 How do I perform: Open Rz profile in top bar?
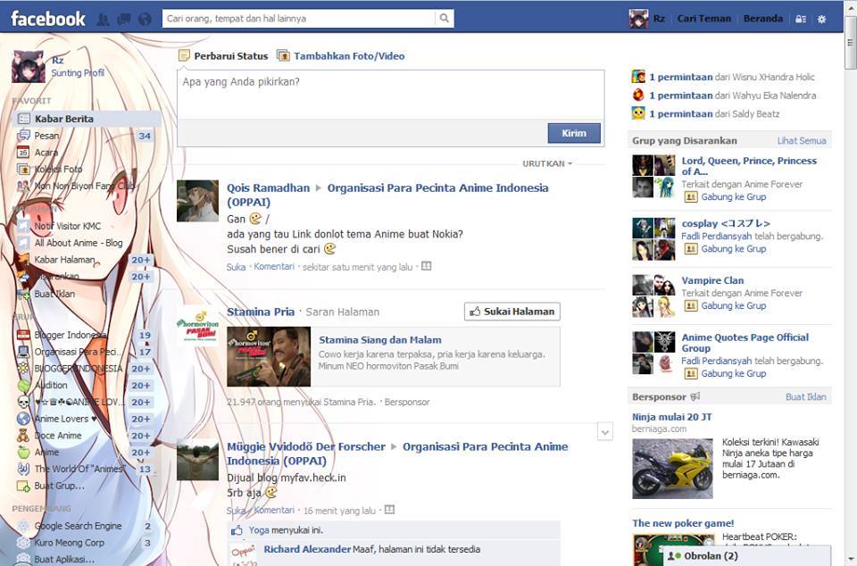tap(647, 19)
